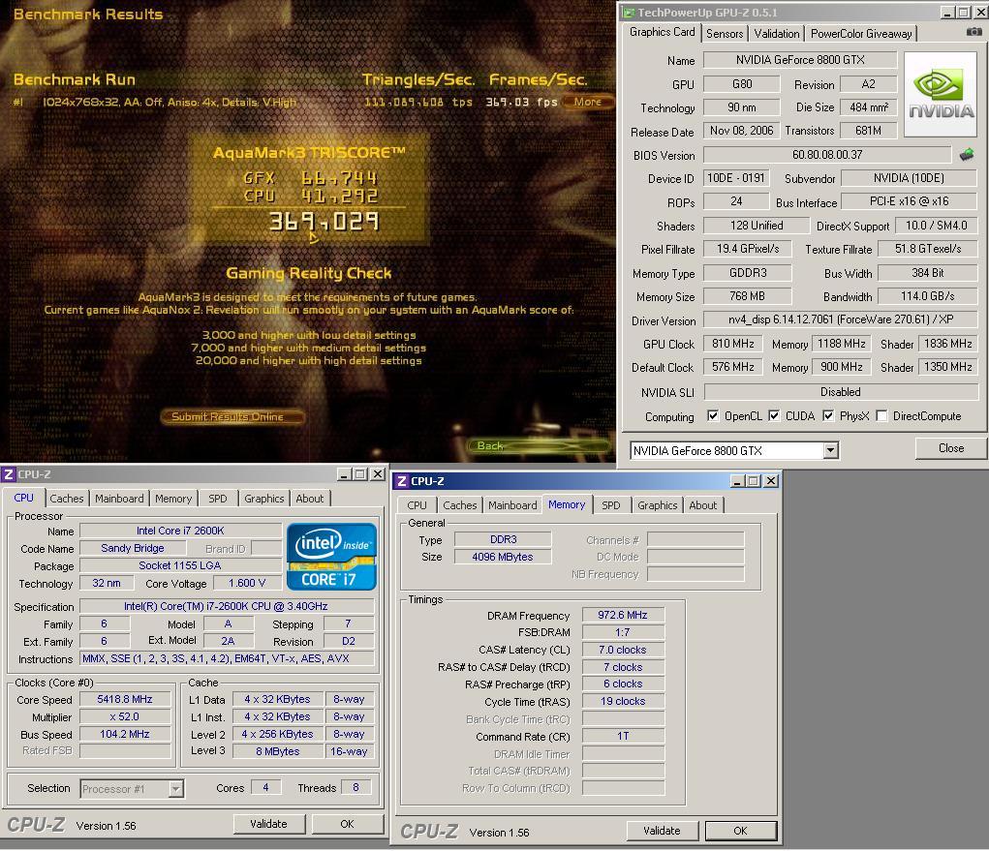Viewport: 989px width, 851px height.
Task: Click Validate in the CPU-Z Memory window
Action: [662, 831]
